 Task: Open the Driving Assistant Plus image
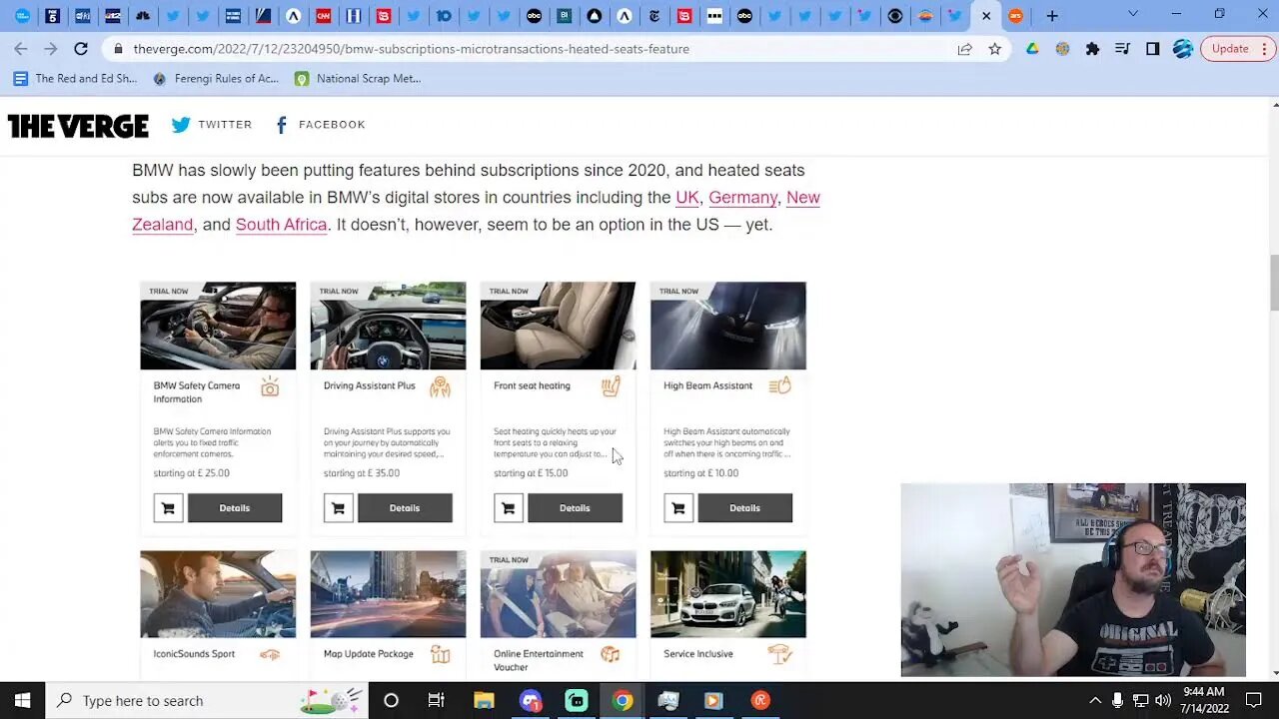pos(388,326)
